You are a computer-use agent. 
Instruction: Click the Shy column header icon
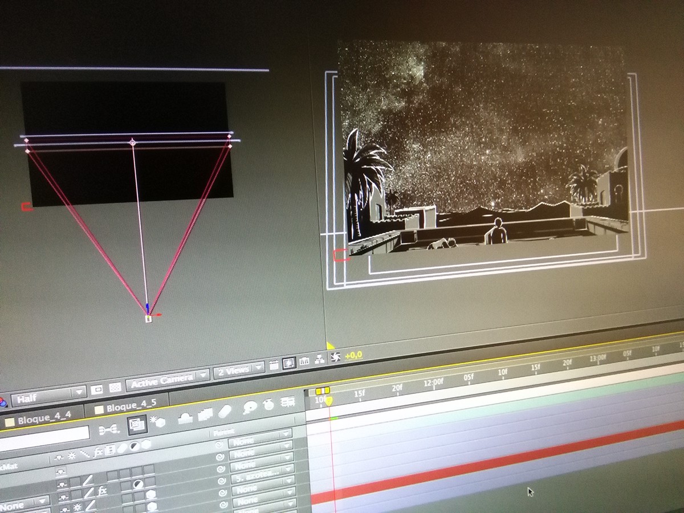(x=59, y=457)
